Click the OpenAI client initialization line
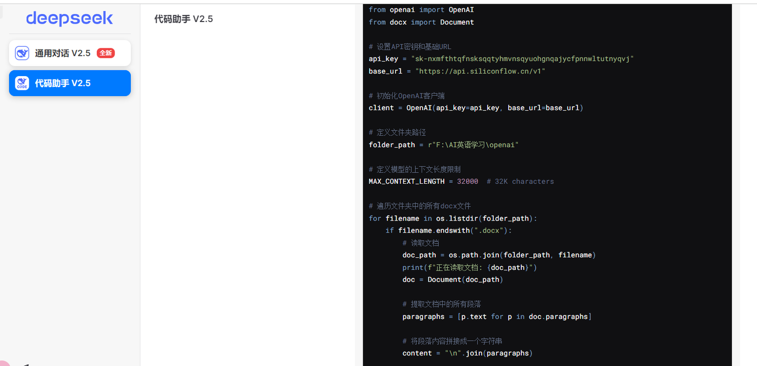Screen dimensions: 757x366 [476, 108]
